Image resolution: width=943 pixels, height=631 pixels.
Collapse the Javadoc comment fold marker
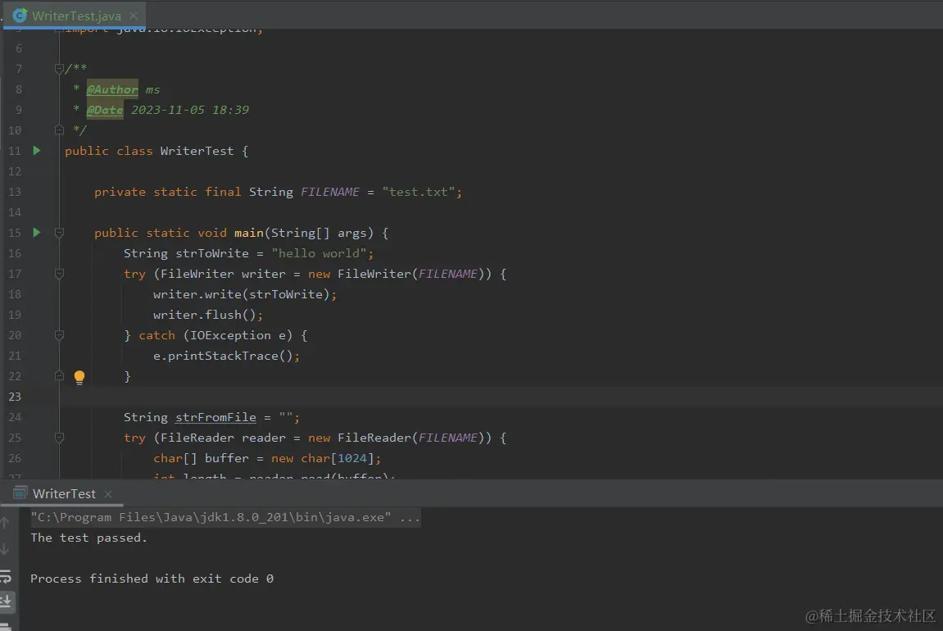[x=59, y=69]
